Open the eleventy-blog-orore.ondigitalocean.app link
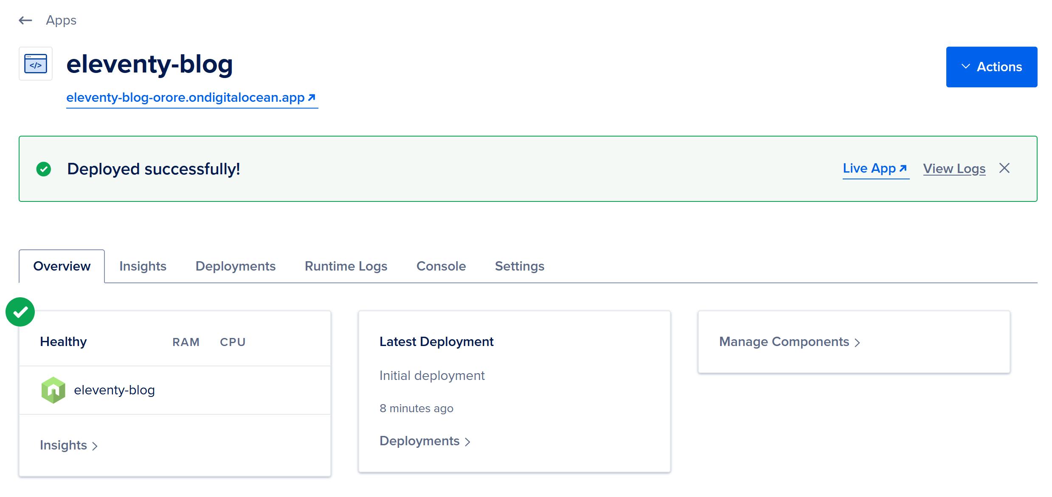Screen dimensions: 1052x497 (x=192, y=98)
